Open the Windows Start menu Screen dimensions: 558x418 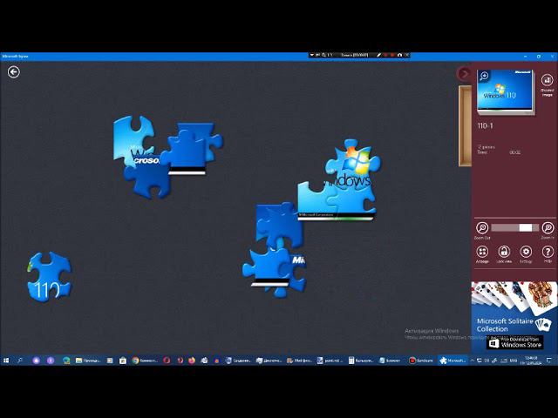[x=6, y=361]
